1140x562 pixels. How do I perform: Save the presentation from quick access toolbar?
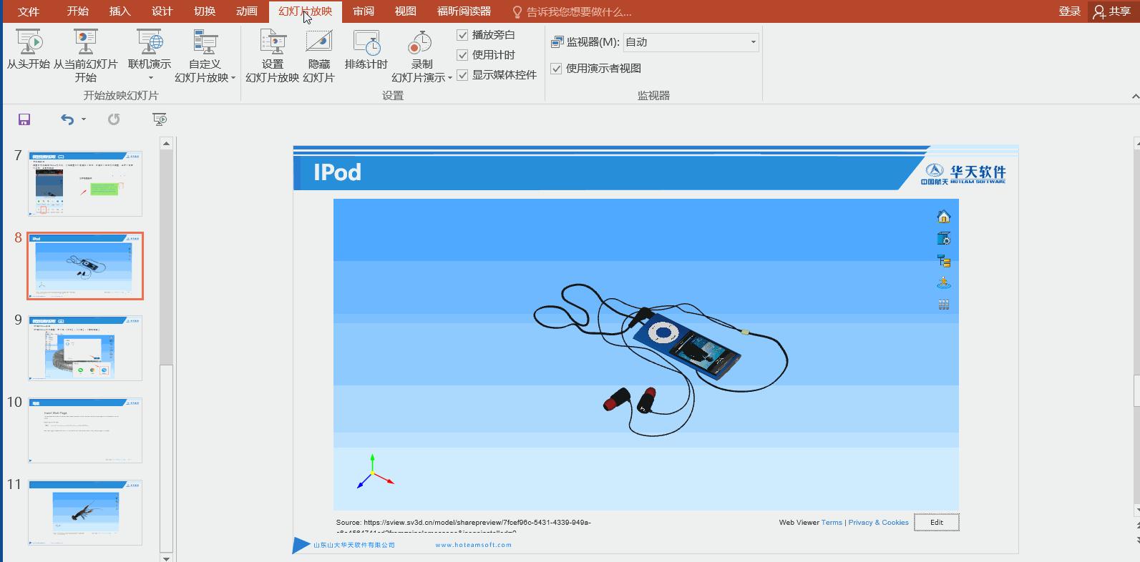[24, 119]
